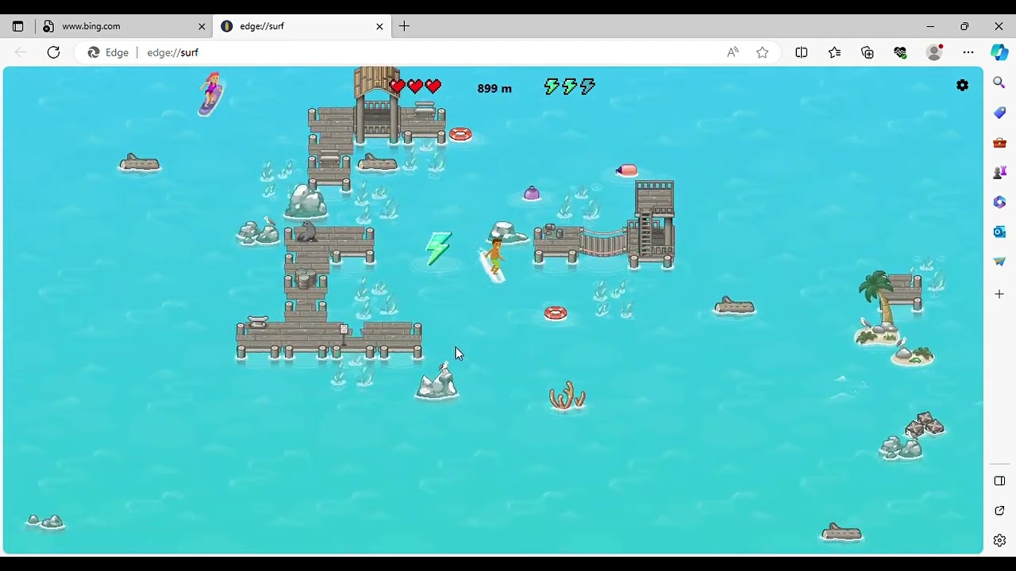The image size is (1016, 571).
Task: Select the edge://surf tab
Action: pyautogui.click(x=302, y=26)
